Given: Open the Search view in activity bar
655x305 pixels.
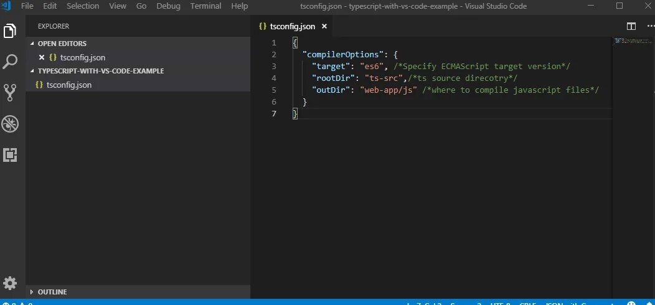Looking at the screenshot, I should 10,62.
